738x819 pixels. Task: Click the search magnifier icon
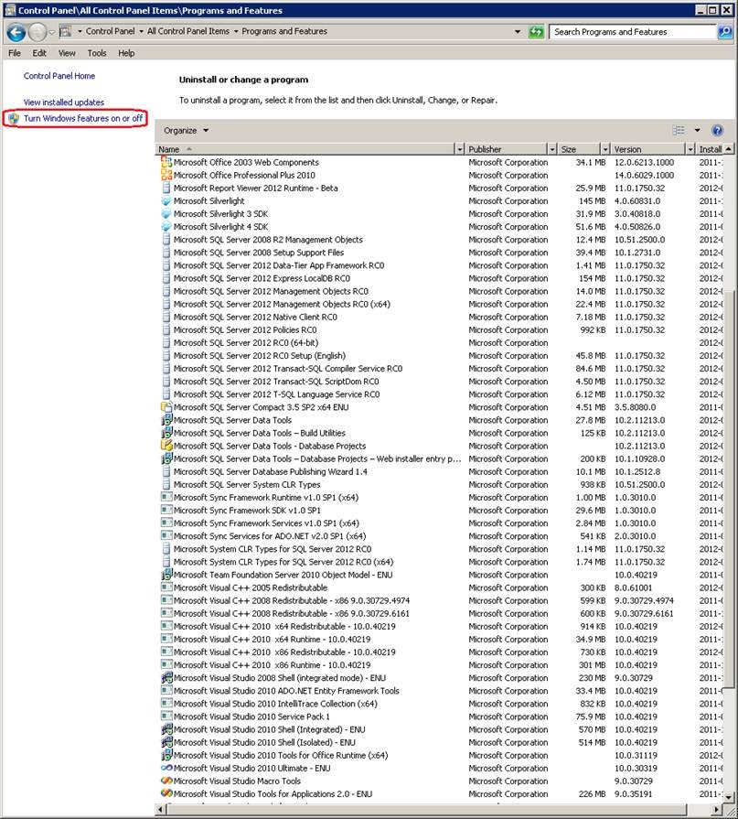point(724,32)
